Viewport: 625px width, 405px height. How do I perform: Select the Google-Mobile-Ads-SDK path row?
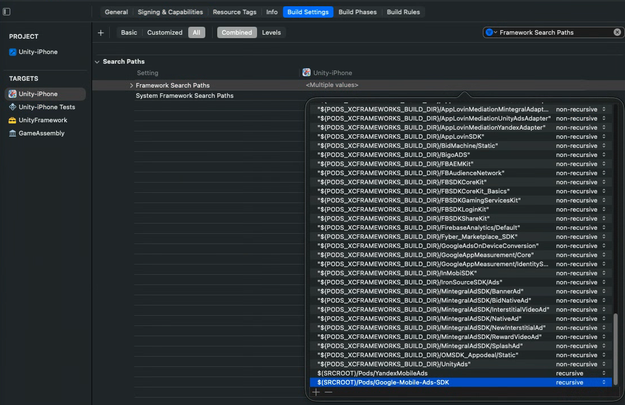pyautogui.click(x=461, y=382)
